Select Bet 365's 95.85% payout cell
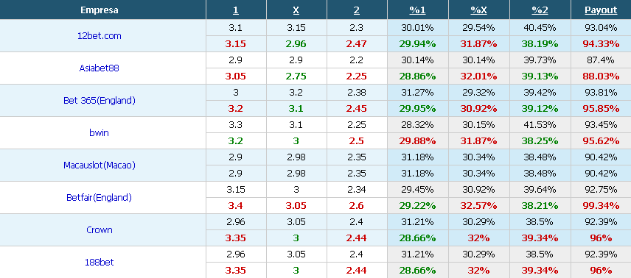 601,108
